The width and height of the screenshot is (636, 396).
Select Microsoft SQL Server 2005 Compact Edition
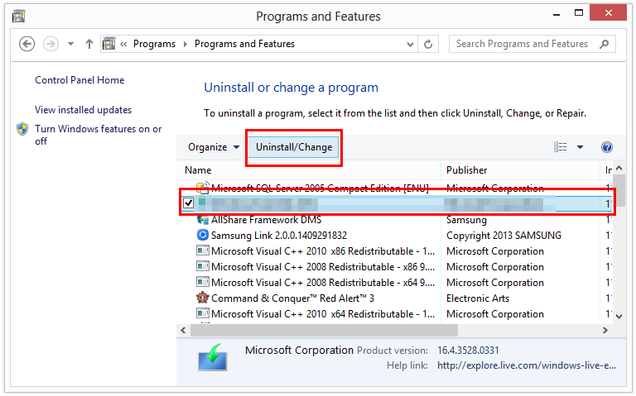(x=320, y=188)
